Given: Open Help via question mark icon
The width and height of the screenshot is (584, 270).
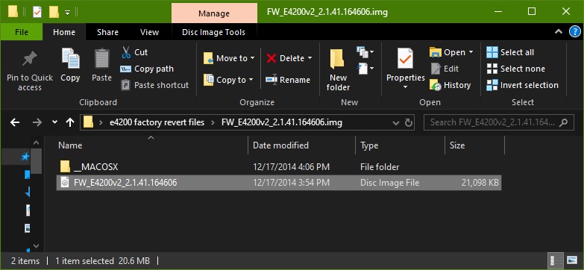Looking at the screenshot, I should 575,31.
